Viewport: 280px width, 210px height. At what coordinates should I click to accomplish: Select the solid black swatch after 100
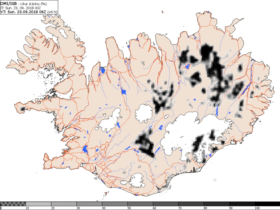click(267, 204)
